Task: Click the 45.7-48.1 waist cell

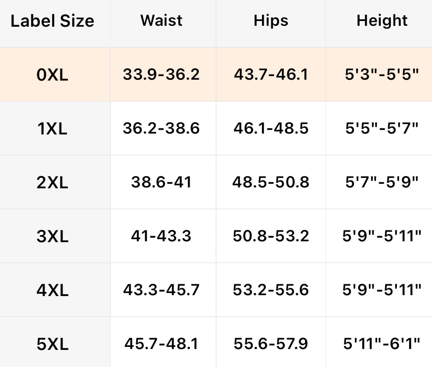Action: (161, 344)
